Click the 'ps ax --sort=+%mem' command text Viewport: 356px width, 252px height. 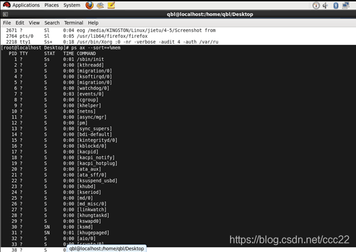coord(96,48)
